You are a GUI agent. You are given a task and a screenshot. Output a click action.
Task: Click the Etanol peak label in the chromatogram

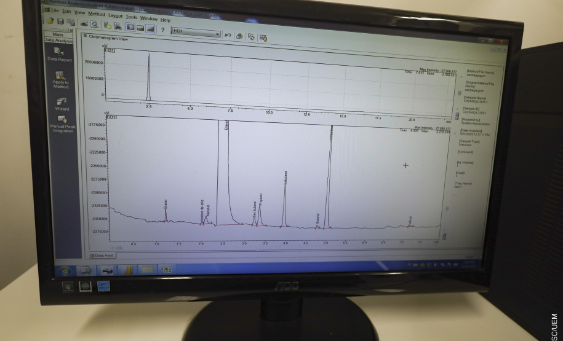226,125
